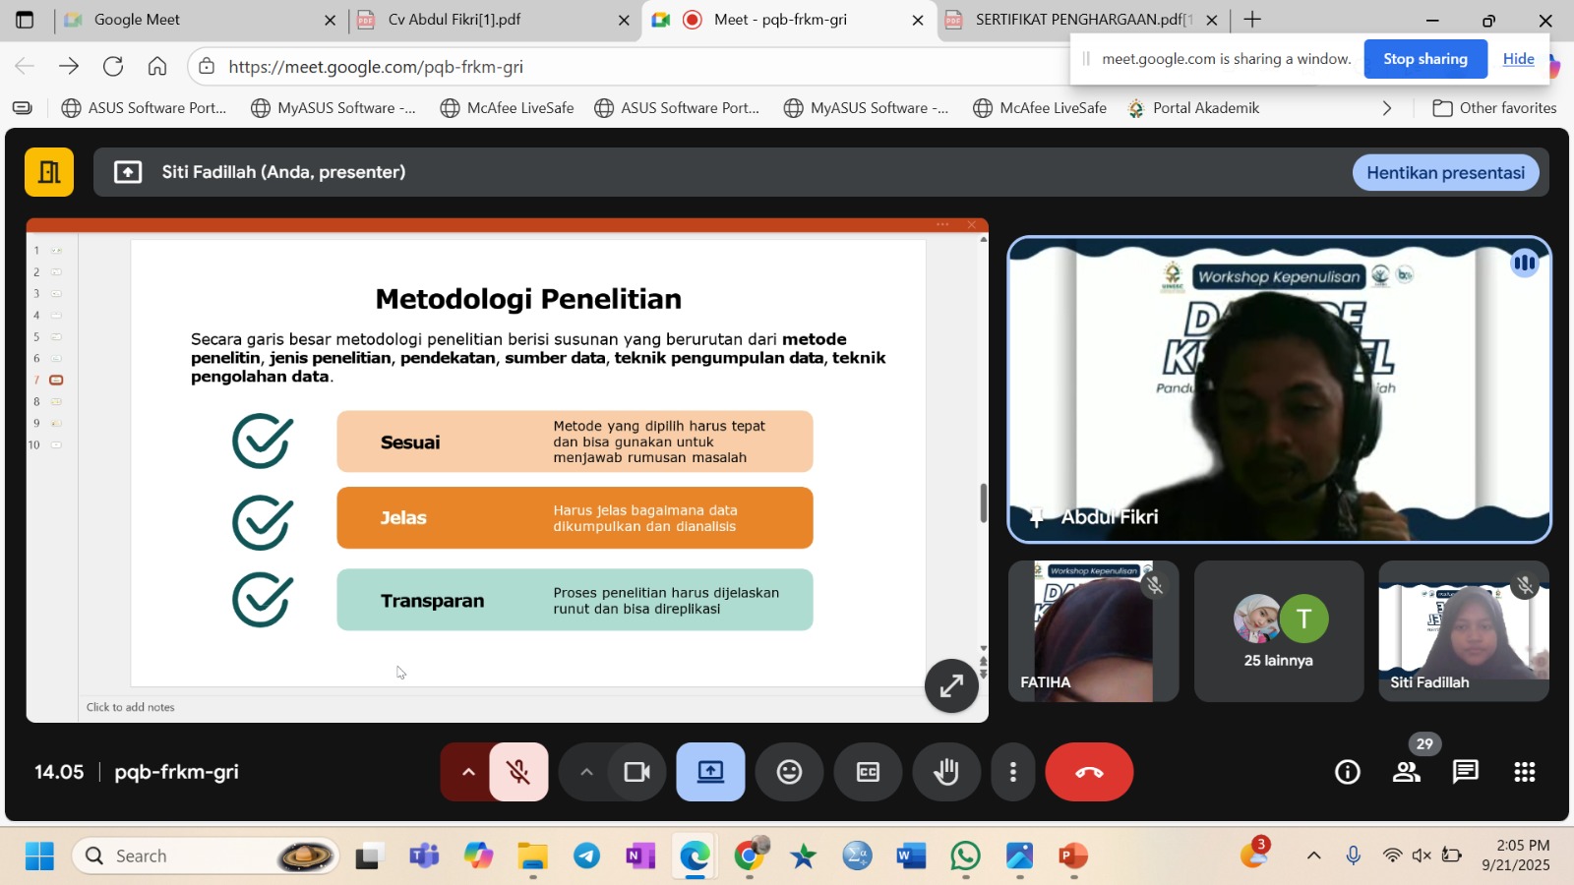1574x885 pixels.
Task: Toggle the camera off
Action: click(x=636, y=772)
